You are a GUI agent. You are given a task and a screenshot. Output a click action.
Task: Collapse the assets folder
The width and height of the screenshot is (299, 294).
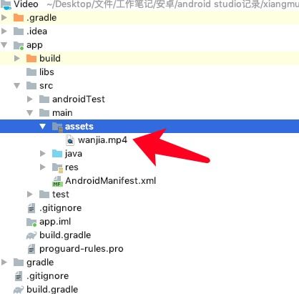click(43, 127)
